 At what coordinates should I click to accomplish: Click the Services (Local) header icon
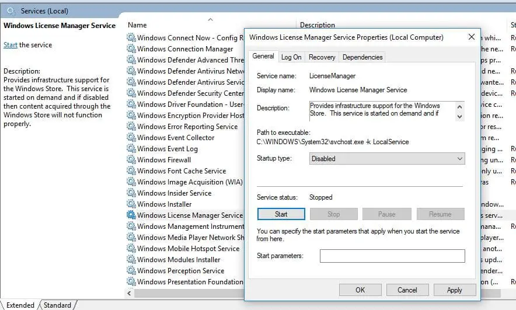click(11, 11)
